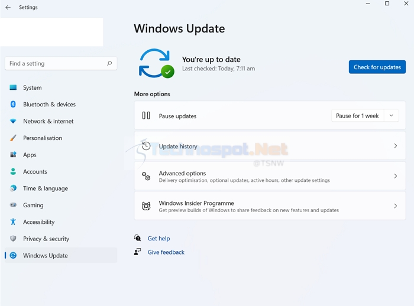
Task: Click the Give feedback icon
Action: [137, 252]
